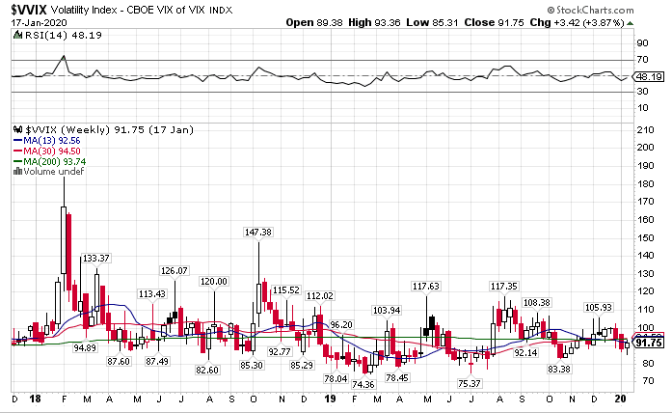Click the 20 year marker on time axis
672x413 pixels.
pos(620,399)
